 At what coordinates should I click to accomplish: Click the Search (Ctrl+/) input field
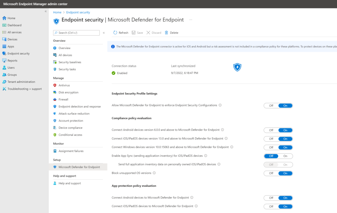pos(76,33)
